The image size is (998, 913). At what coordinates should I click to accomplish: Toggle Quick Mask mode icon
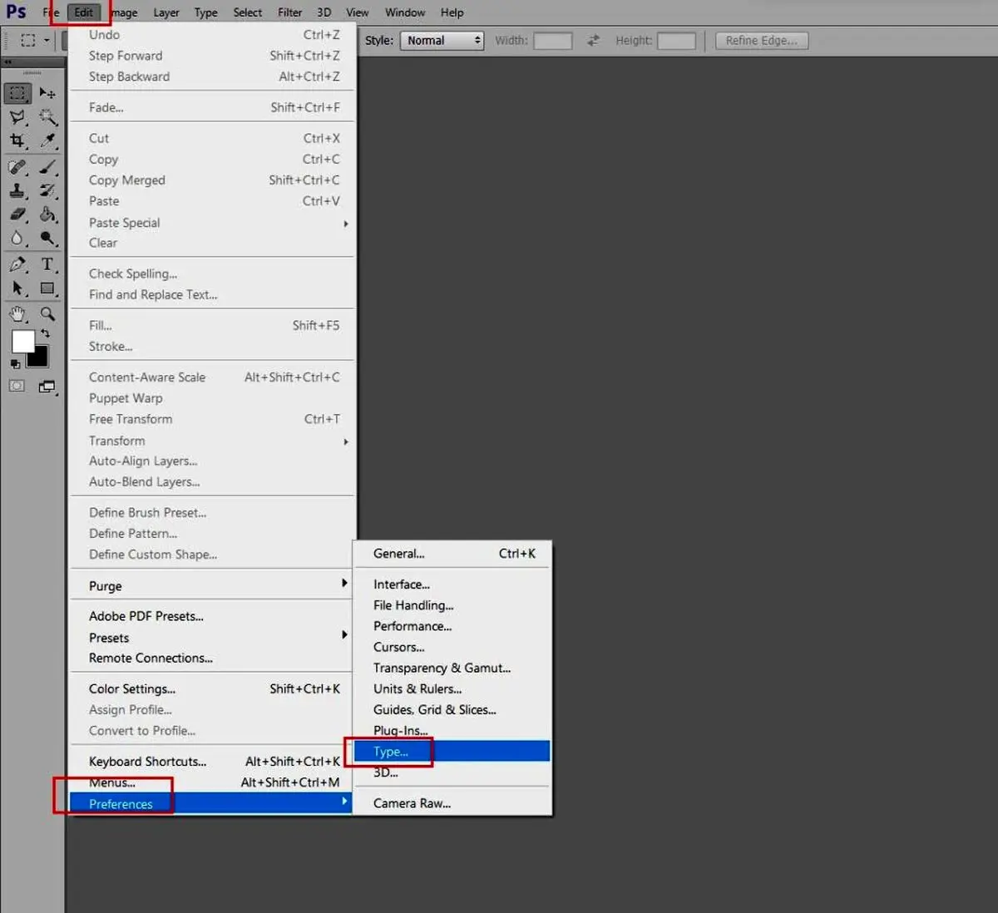(x=17, y=387)
